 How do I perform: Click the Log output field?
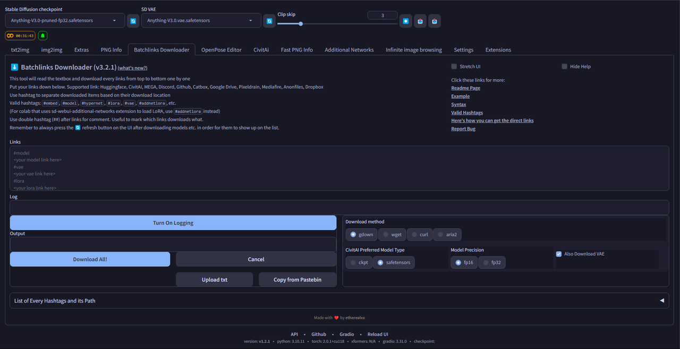pyautogui.click(x=339, y=208)
